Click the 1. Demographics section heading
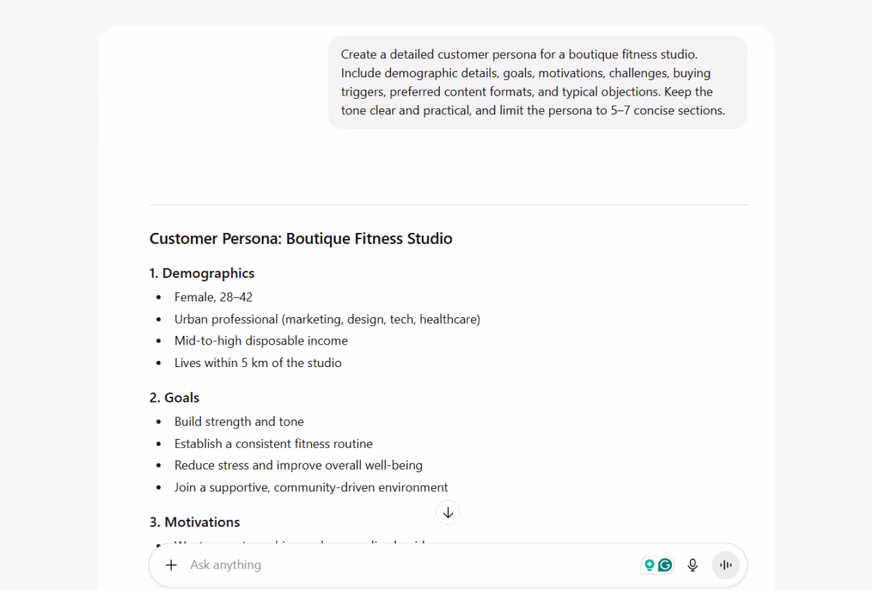This screenshot has width=872, height=590. tap(202, 273)
